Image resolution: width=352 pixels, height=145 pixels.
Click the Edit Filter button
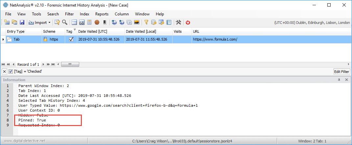342,71
